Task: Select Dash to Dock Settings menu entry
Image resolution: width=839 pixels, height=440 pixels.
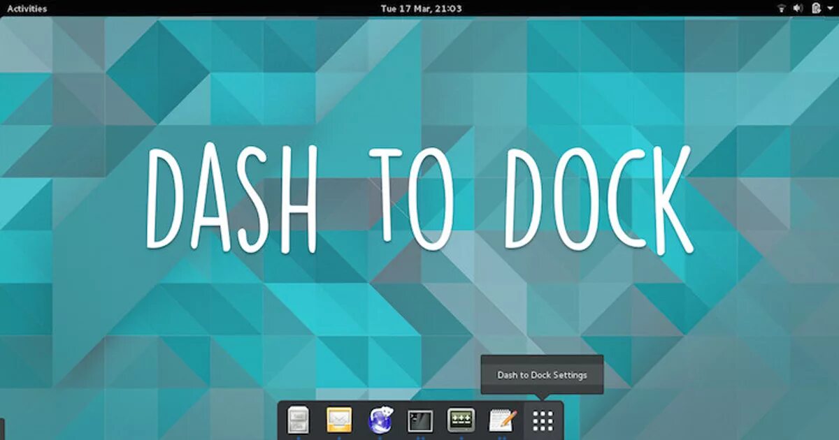Action: [542, 375]
